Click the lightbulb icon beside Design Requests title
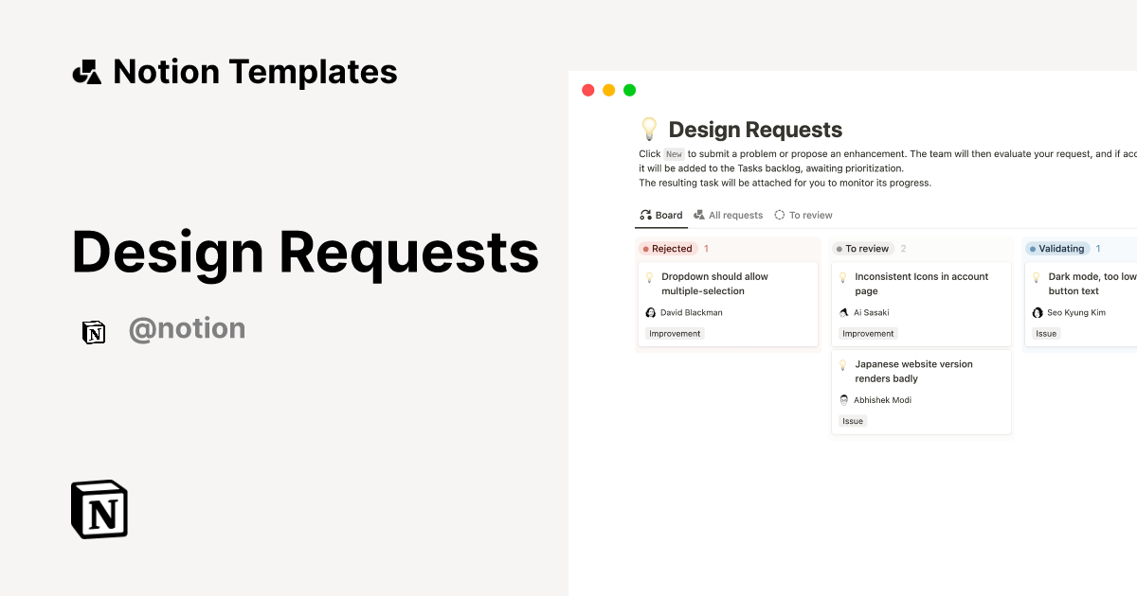Screen dimensions: 1137x596 click(x=648, y=128)
